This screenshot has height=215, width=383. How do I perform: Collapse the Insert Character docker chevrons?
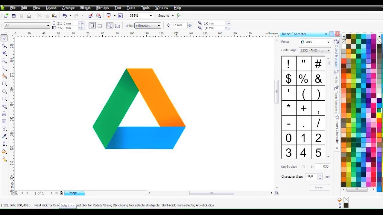(326, 34)
